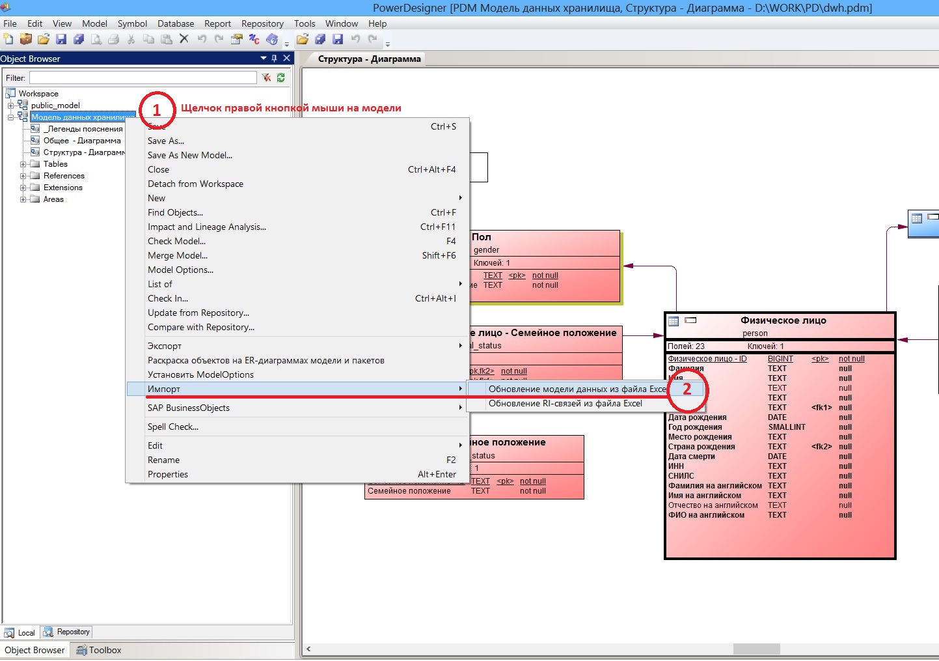Click the Undo arrow in the second toolbar
The width and height of the screenshot is (939, 661).
point(355,39)
